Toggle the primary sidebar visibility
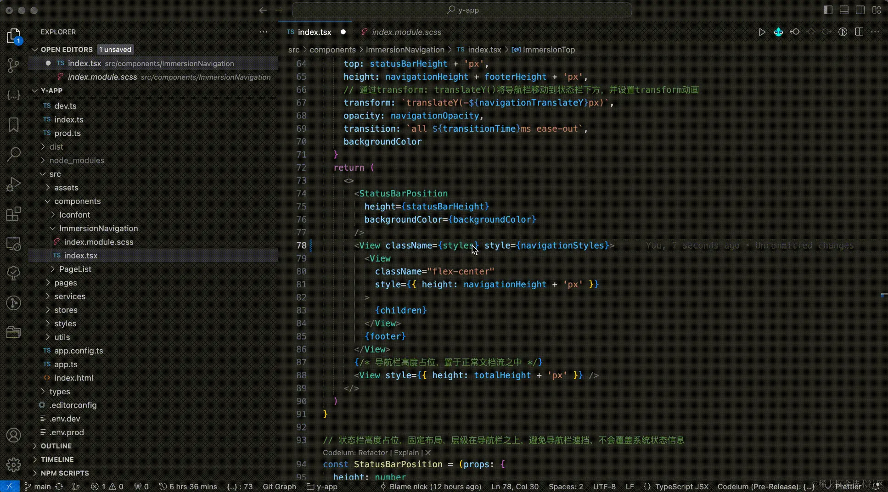Viewport: 888px width, 492px height. (x=828, y=10)
